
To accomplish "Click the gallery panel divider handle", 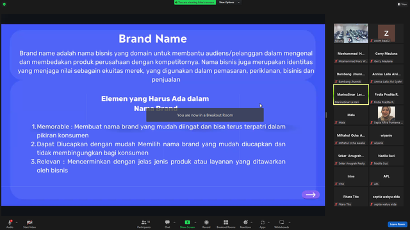I will [326, 115].
